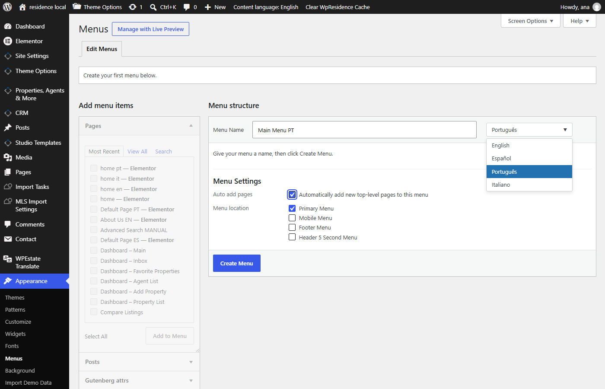Click the WordPress logo icon in admin bar
605x389 pixels.
pyautogui.click(x=7, y=7)
